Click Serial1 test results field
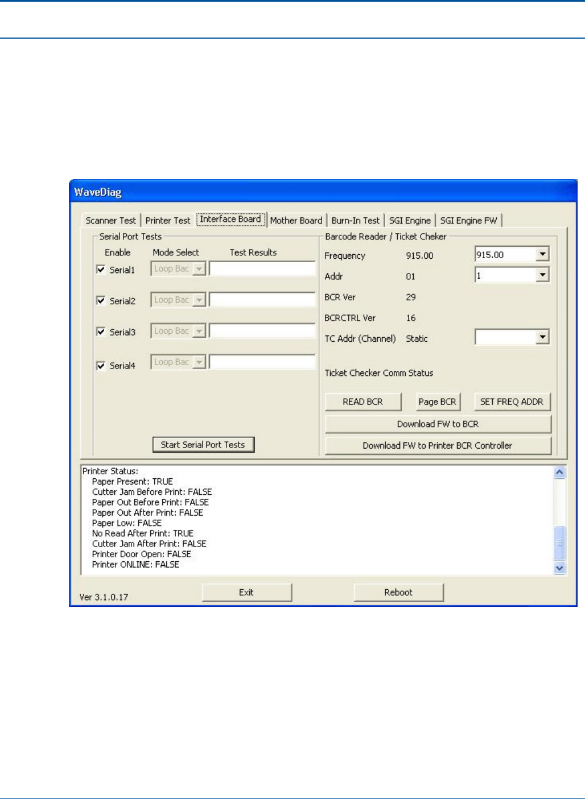Image resolution: width=585 pixels, height=799 pixels. (262, 269)
